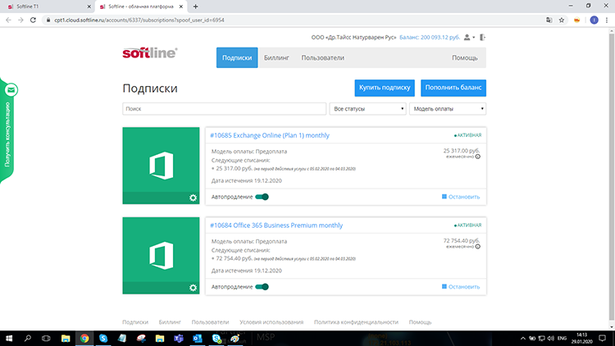Click the ENG language indicator in system tray
615x346 pixels.
click(x=562, y=338)
